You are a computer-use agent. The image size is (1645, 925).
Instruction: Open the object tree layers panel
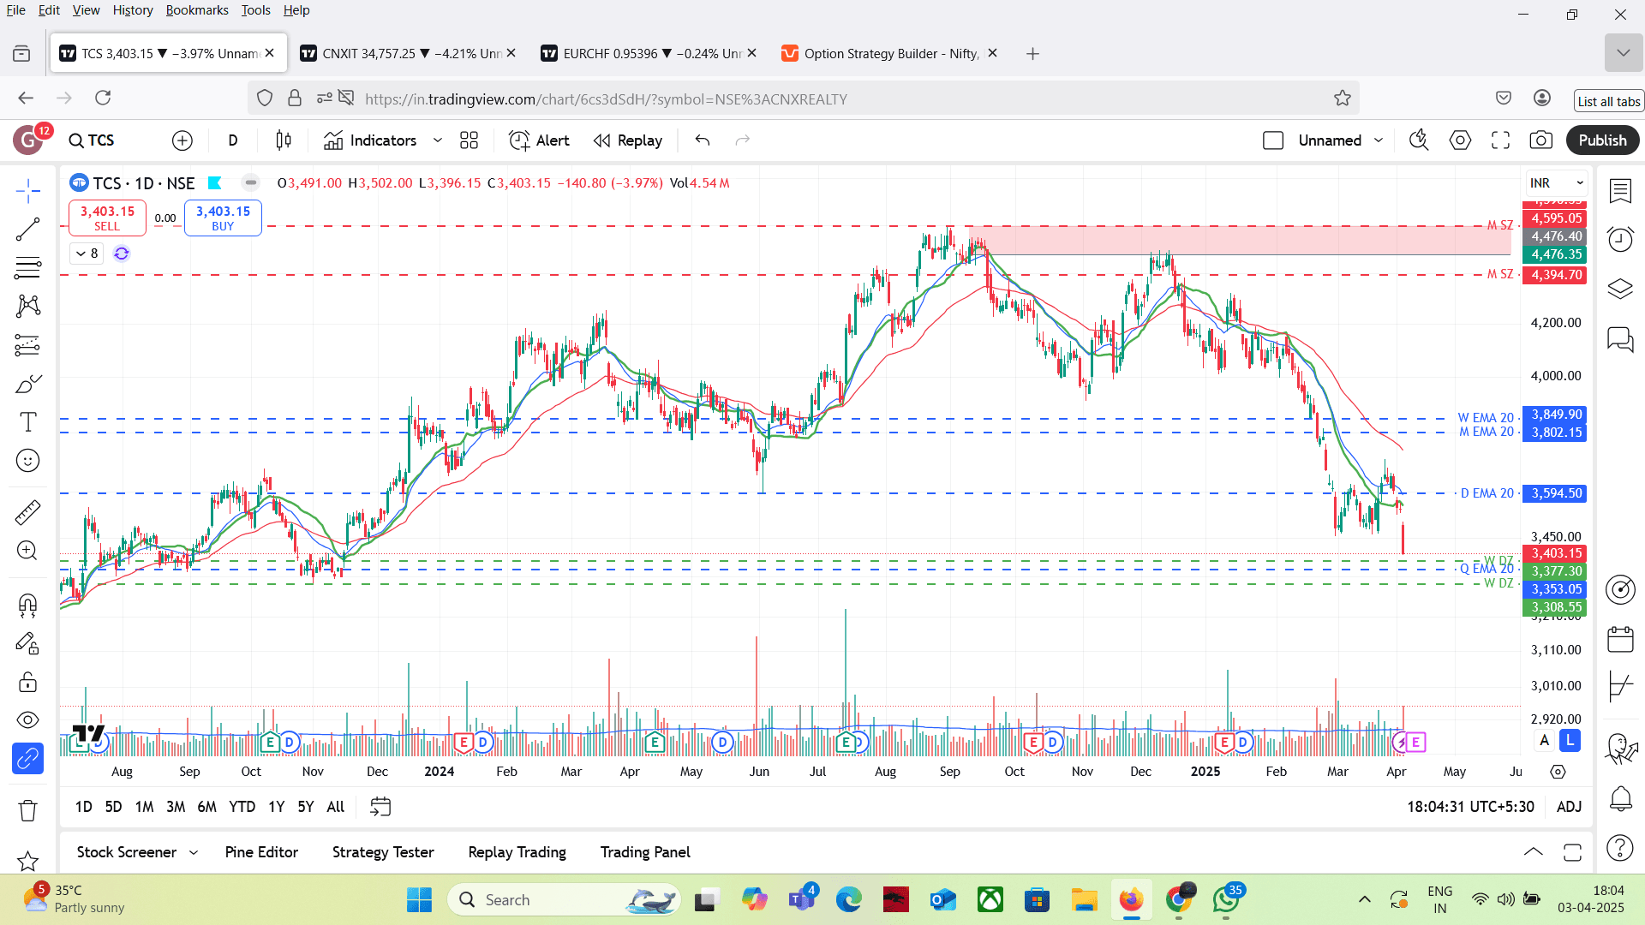(x=1620, y=289)
